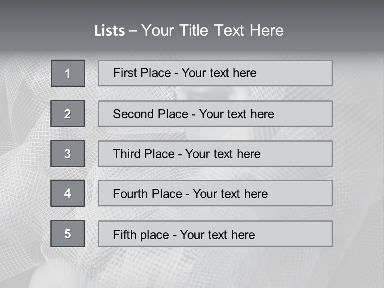Click the bold word Lists in title
This screenshot has width=384, height=288.
pyautogui.click(x=109, y=31)
